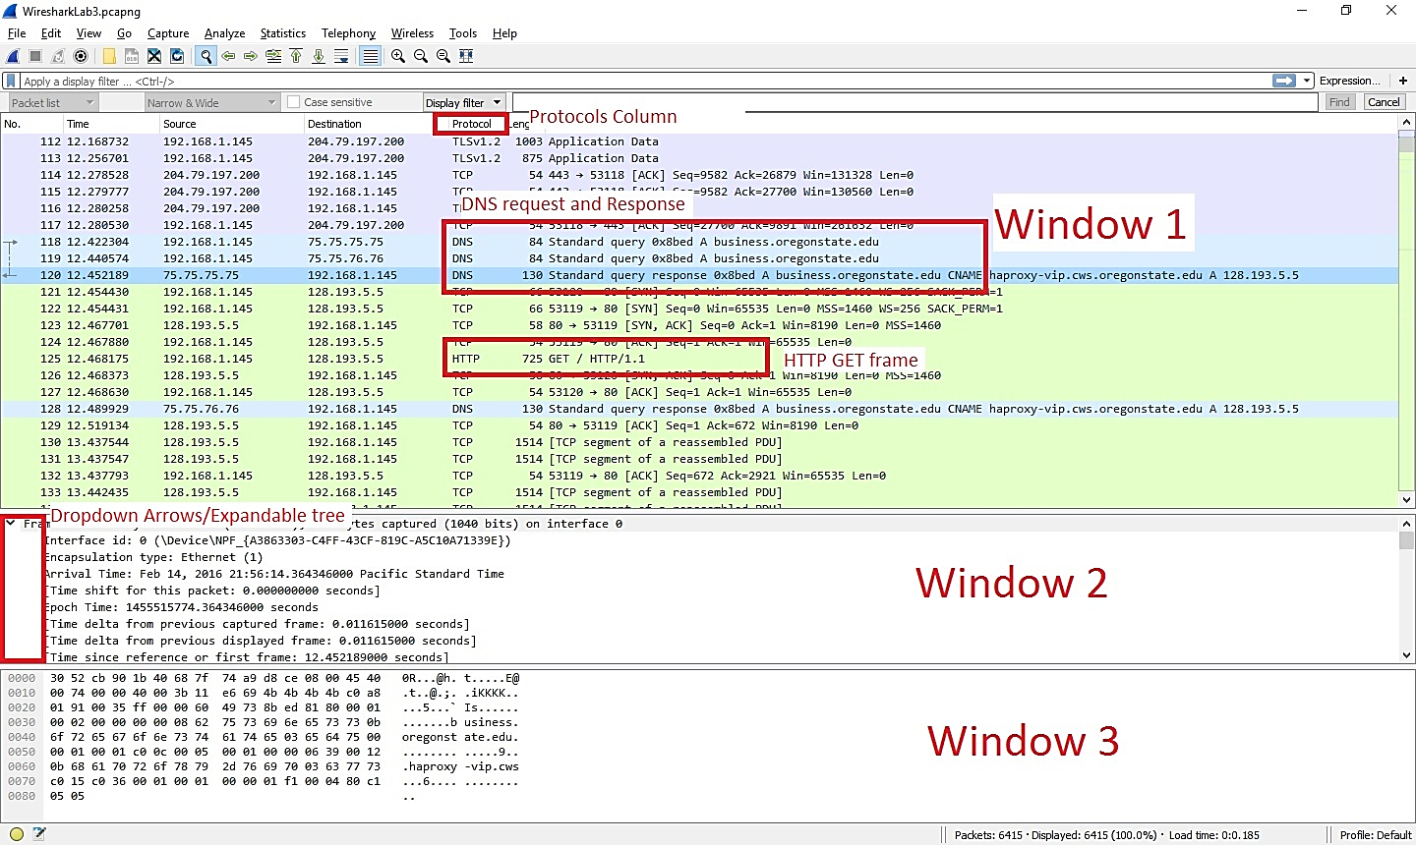Click the Find button

1339,102
